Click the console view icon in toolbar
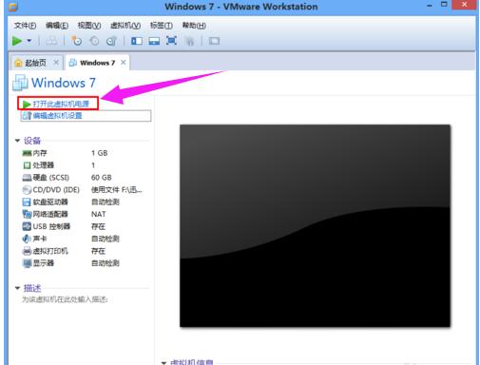The width and height of the screenshot is (480, 365). tap(214, 41)
